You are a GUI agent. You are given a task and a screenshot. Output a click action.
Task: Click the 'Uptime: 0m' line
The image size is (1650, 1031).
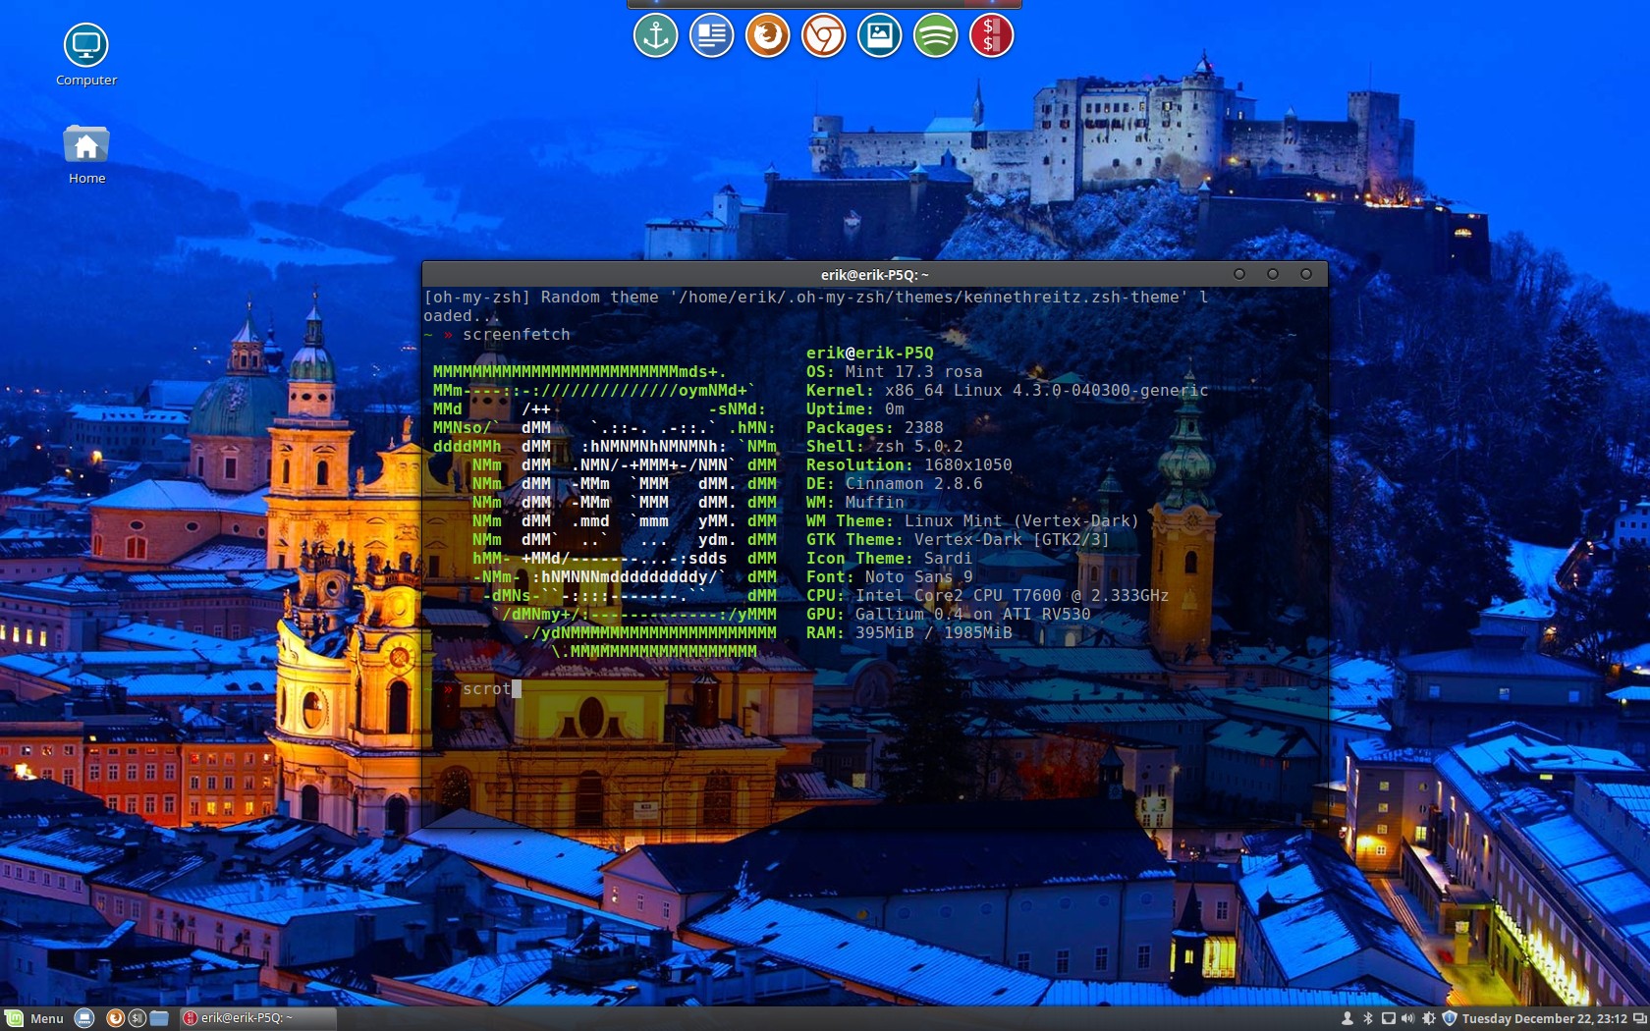(x=855, y=409)
